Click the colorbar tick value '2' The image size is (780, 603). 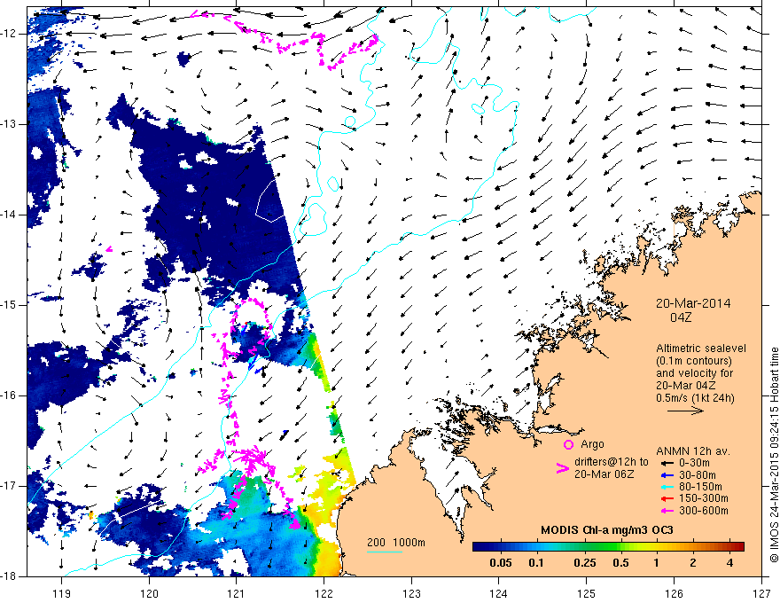[693, 563]
